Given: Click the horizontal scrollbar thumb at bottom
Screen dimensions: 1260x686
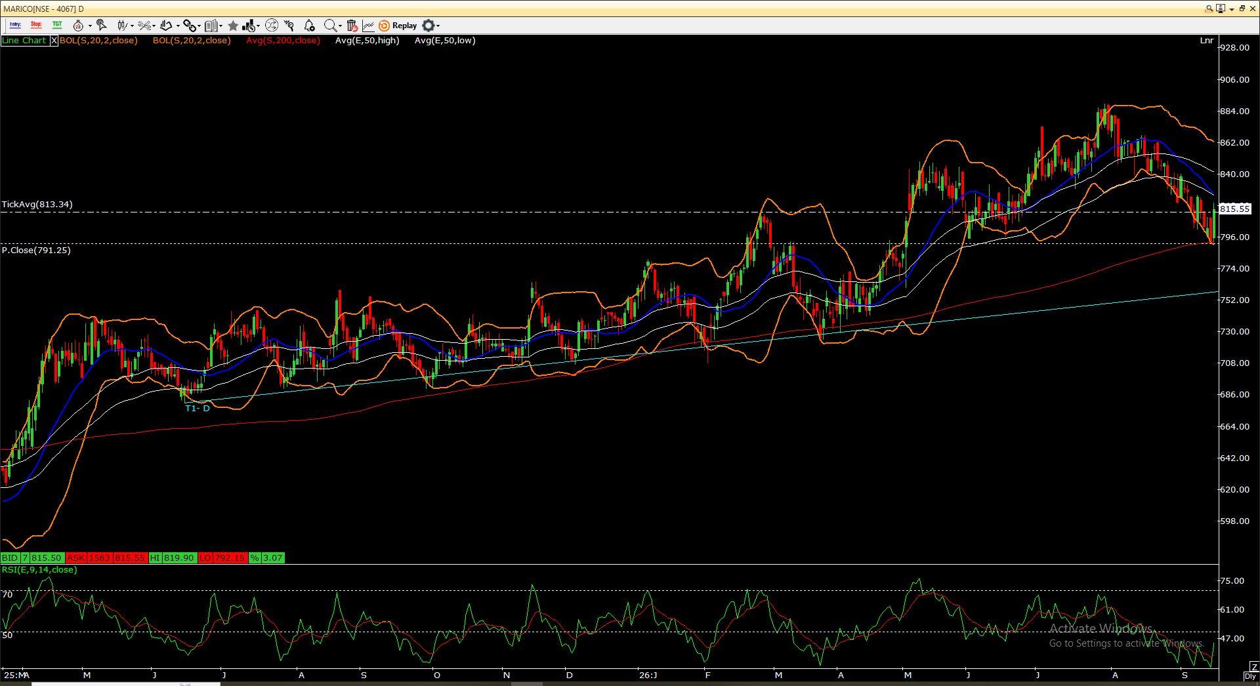Looking at the screenshot, I should point(126,684).
